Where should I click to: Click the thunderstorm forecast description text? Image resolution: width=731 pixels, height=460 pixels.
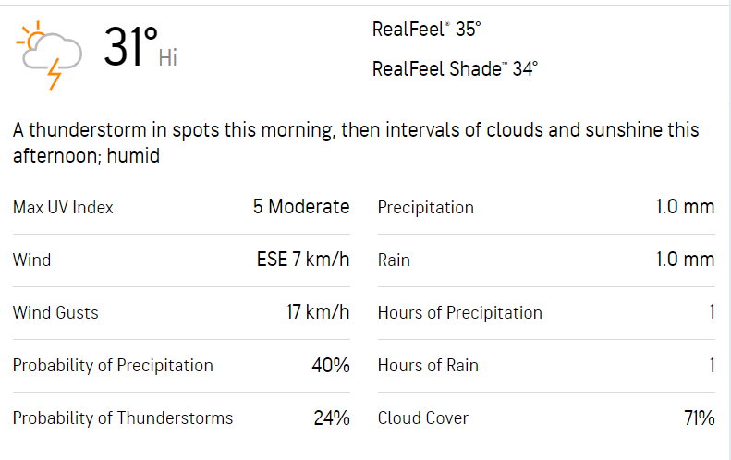tap(356, 143)
